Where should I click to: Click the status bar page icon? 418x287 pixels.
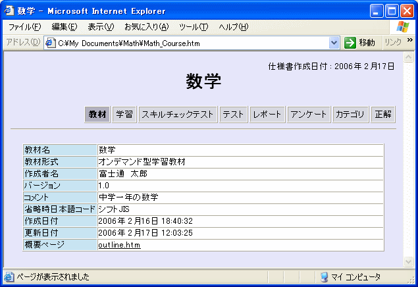[9, 277]
